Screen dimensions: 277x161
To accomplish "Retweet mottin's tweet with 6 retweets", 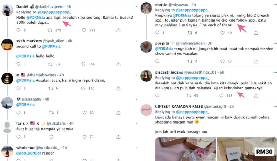I will pos(190,33).
